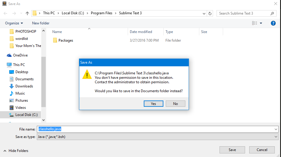This screenshot has width=281, height=157.
Task: Click No in the permission dialog
Action: tap(175, 103)
